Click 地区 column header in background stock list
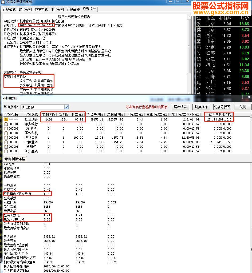Image resolution: width=252 pixels, height=273 pixels. click(x=210, y=18)
